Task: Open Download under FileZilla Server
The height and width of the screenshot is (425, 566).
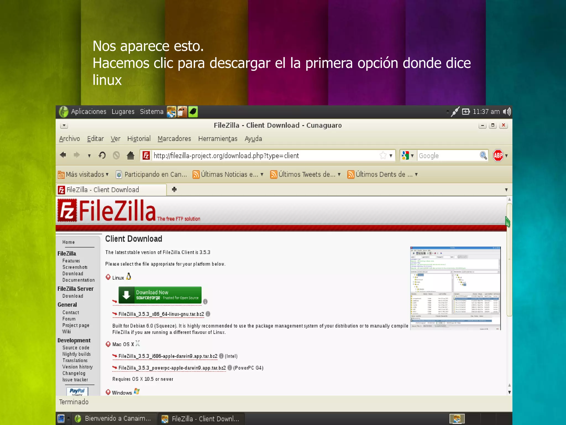Action: click(x=73, y=296)
